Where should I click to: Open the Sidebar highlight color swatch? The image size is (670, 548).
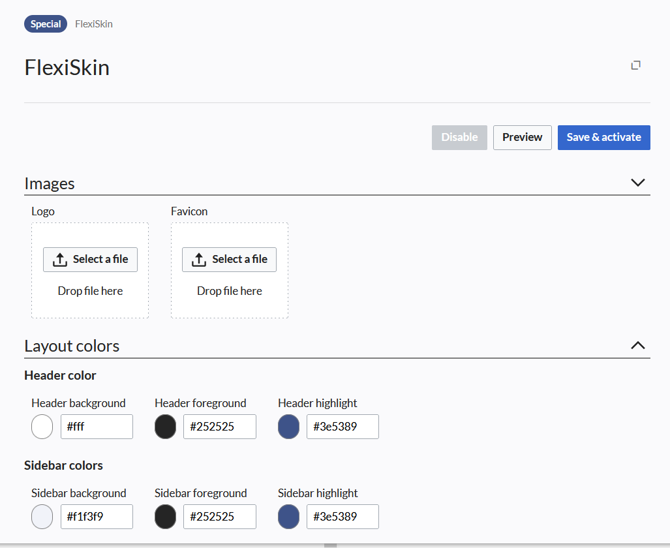point(288,517)
